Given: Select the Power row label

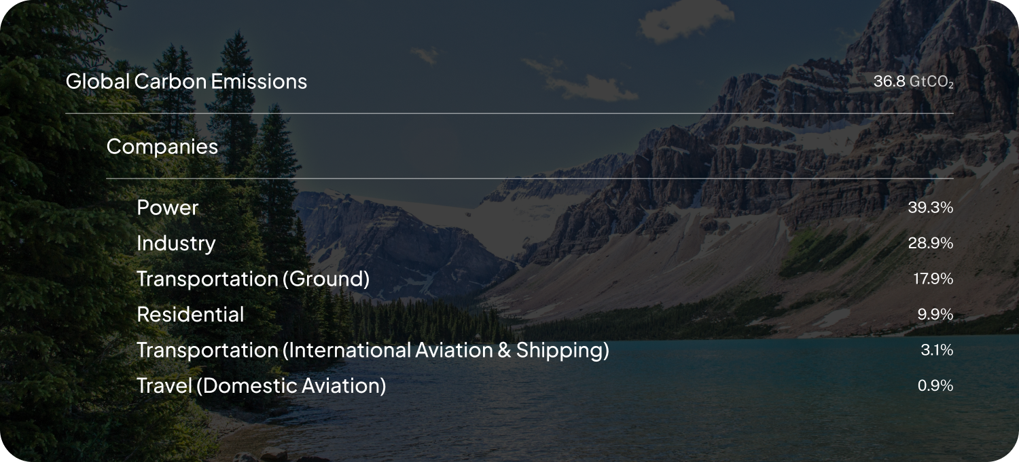Looking at the screenshot, I should tap(167, 208).
